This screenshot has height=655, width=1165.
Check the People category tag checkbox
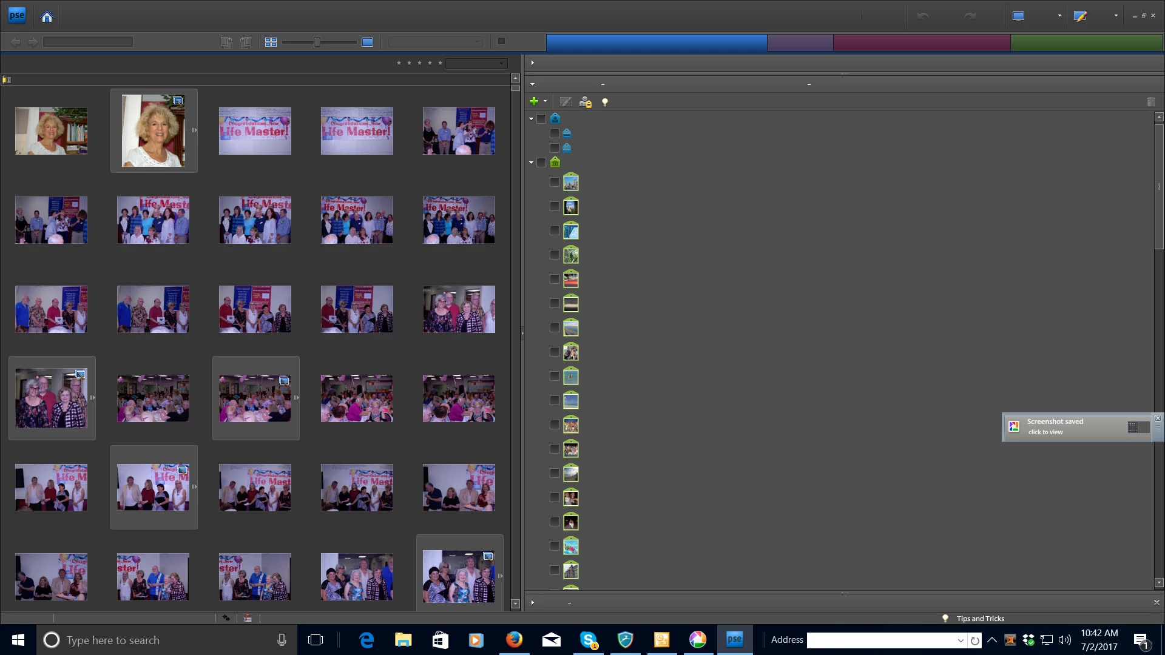click(542, 119)
